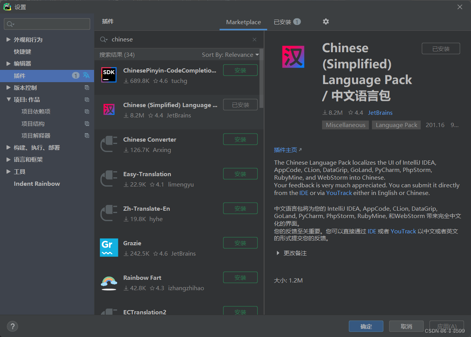Screen dimensions: 471x337
Task: Expand the 工具 settings group
Action: pos(8,172)
